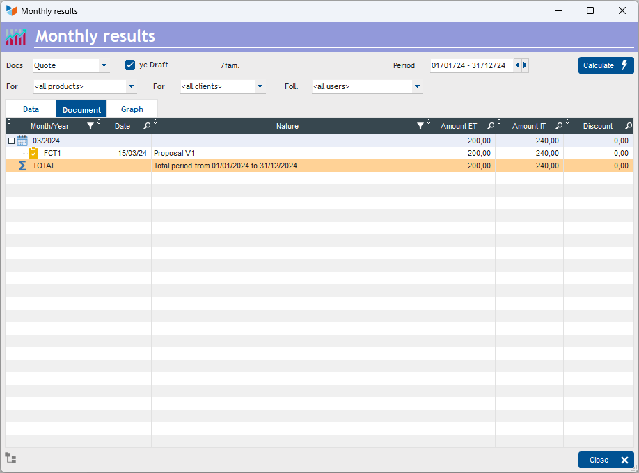Open the all clients dropdown
Image resolution: width=639 pixels, height=473 pixels.
coord(260,87)
